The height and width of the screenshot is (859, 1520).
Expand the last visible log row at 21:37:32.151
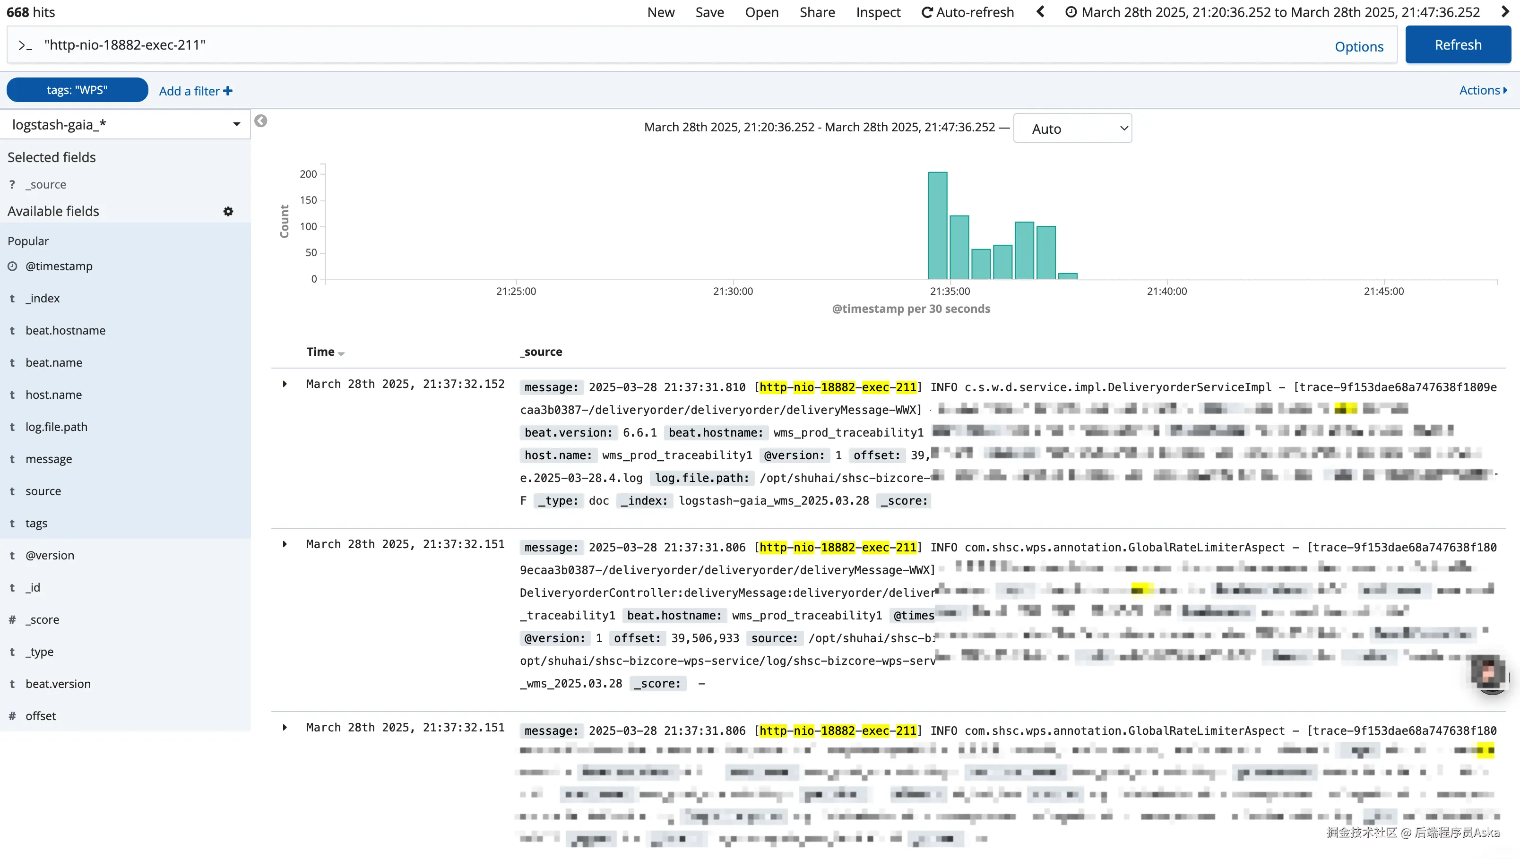point(285,728)
